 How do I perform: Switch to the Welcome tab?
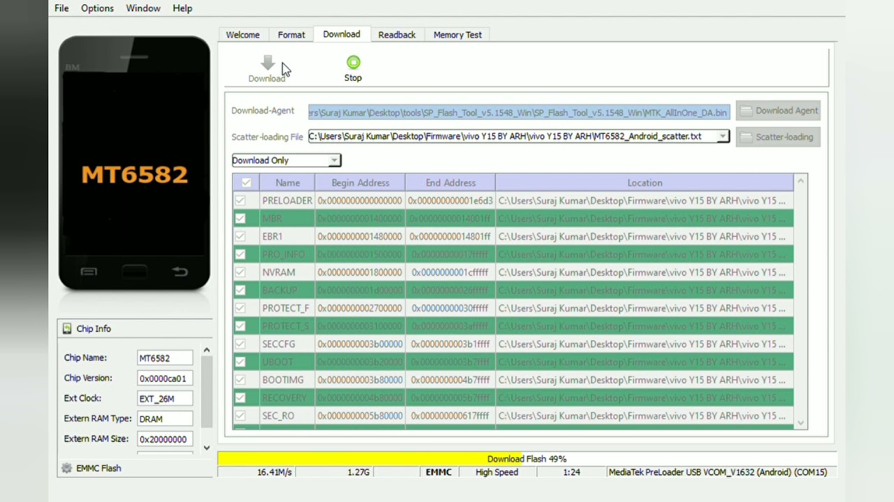243,35
